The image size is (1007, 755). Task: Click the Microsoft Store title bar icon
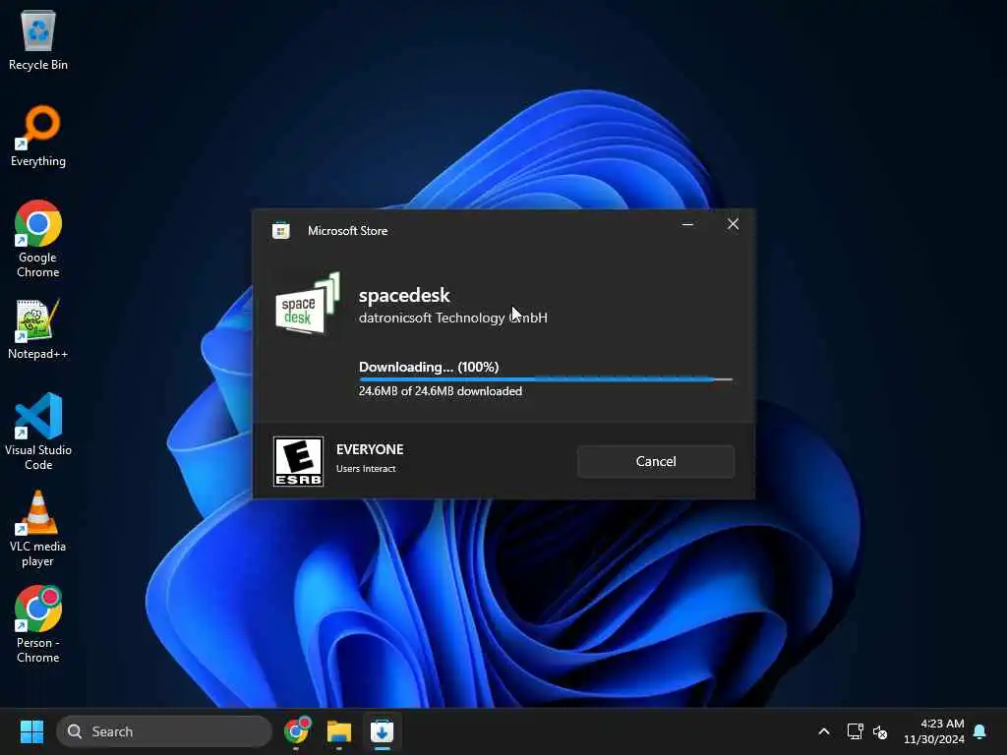(281, 230)
